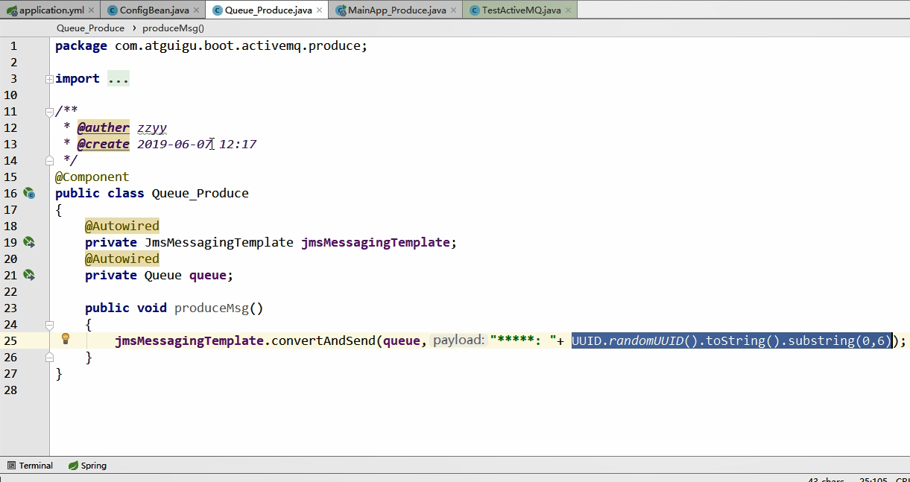
Task: Click the "*****: " string literal
Action: [x=523, y=341]
